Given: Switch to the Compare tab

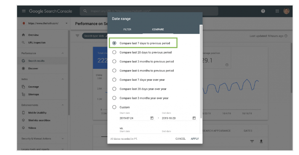Looking at the screenshot, I should 158,29.
